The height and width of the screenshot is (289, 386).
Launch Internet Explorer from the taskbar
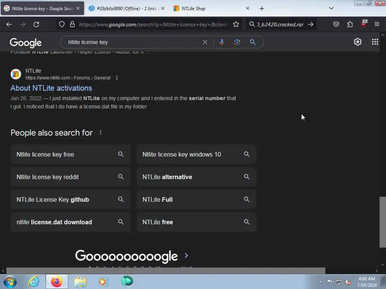point(33,281)
